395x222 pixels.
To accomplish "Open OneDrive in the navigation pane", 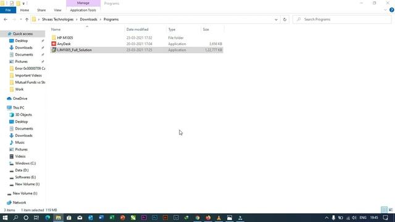I will (20, 99).
